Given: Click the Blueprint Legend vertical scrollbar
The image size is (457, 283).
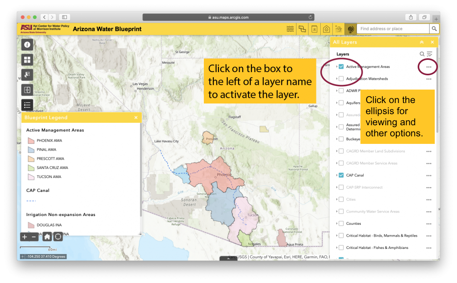Looking at the screenshot, I should pos(141,170).
